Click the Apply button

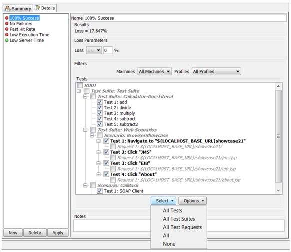[x=58, y=233]
